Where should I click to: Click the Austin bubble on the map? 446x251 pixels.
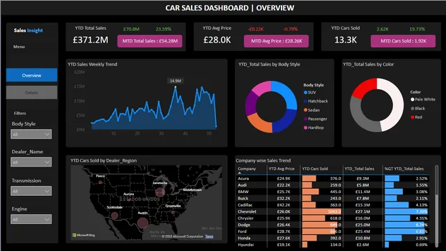tap(142, 223)
